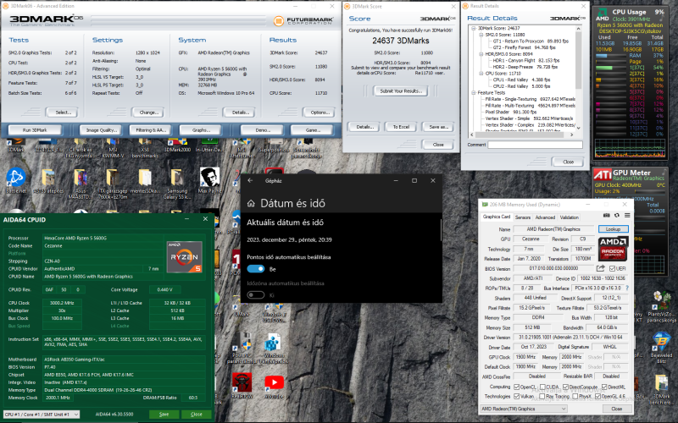678x423 pixels.
Task: Collapse the CPU Score tree node
Action: pos(481,74)
